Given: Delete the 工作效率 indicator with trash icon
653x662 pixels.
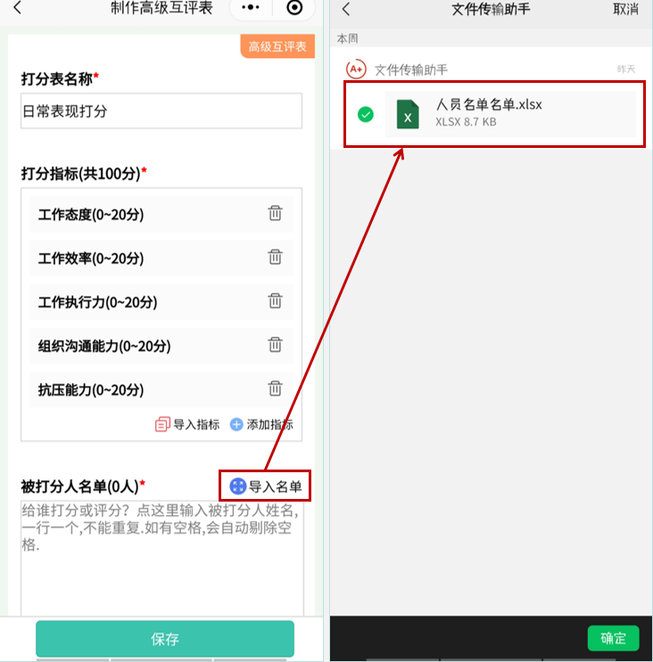Looking at the screenshot, I should pyautogui.click(x=275, y=257).
